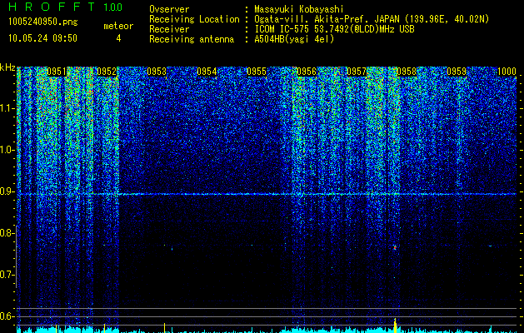Viewport: 524px width, 333px height.
Task: Click the meteor count value 4
Action: click(118, 38)
